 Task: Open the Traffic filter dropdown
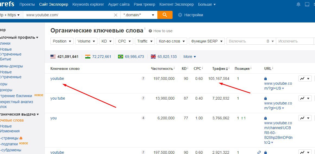145,41
